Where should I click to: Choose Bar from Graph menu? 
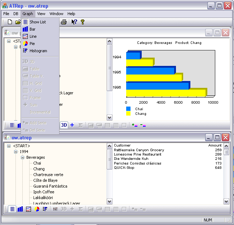40,29
